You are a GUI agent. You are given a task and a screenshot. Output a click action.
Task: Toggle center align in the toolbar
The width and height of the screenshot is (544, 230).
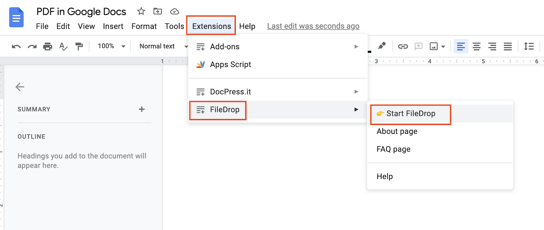(x=477, y=47)
